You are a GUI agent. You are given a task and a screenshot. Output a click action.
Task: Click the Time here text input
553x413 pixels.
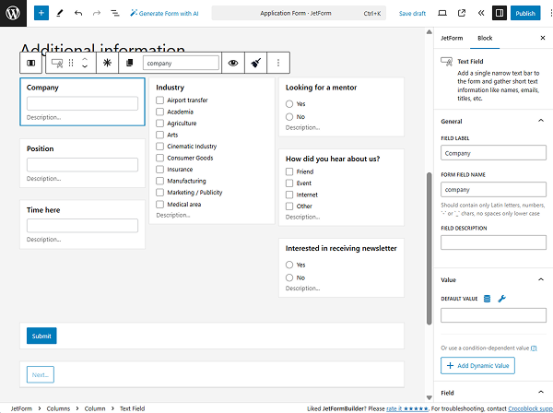click(82, 226)
